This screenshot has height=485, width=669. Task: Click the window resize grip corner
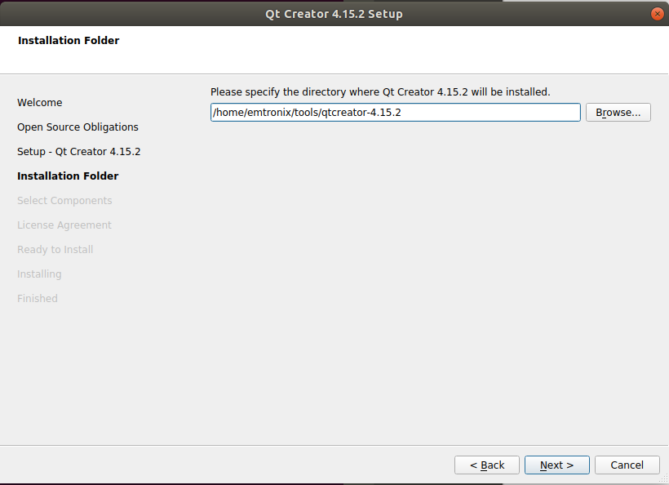pos(663,479)
